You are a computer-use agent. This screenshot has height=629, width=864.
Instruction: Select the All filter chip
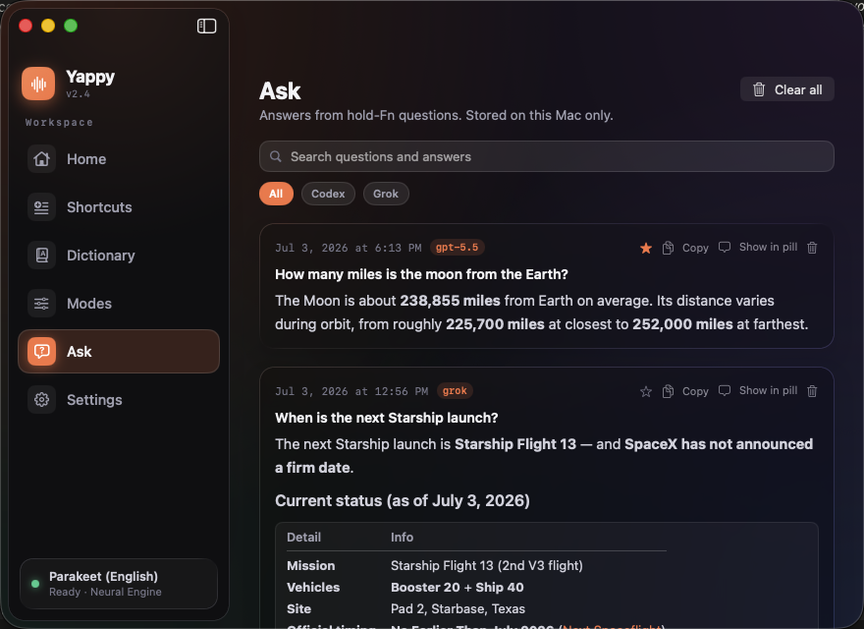tap(276, 194)
